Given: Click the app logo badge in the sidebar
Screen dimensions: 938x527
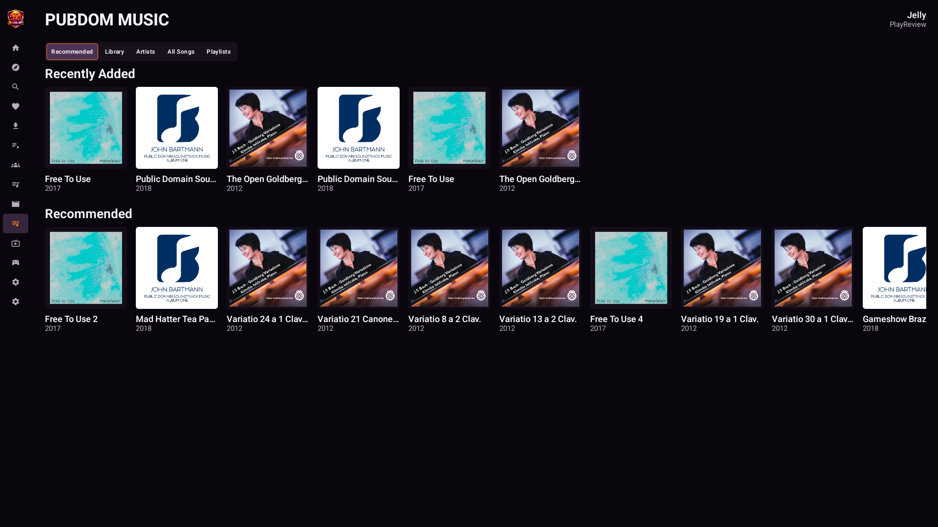Looking at the screenshot, I should pyautogui.click(x=16, y=19).
